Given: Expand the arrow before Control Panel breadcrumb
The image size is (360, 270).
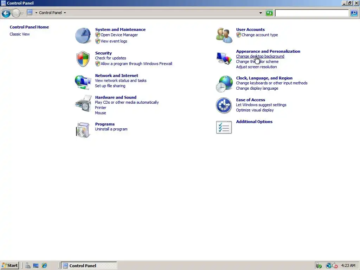Looking at the screenshot, I should click(36, 13).
